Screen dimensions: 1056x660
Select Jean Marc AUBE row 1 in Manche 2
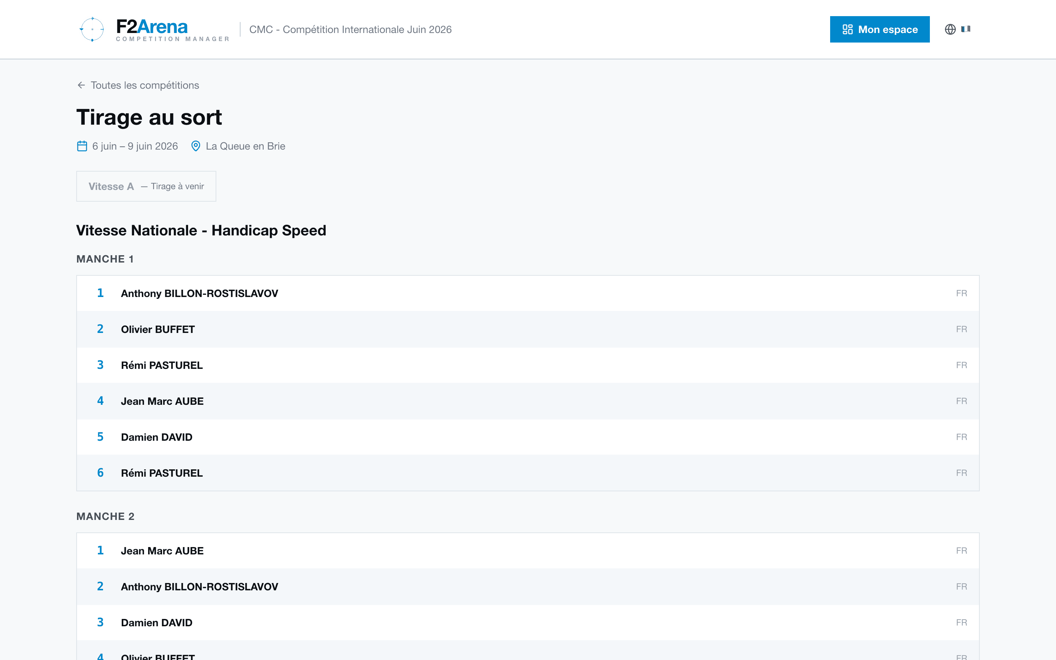pos(528,551)
